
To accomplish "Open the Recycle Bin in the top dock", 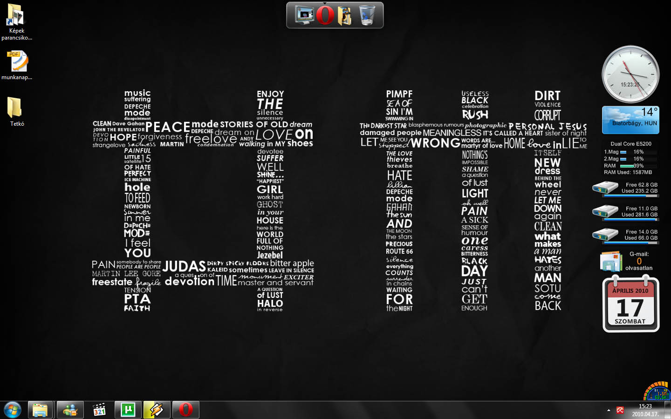I will 367,15.
